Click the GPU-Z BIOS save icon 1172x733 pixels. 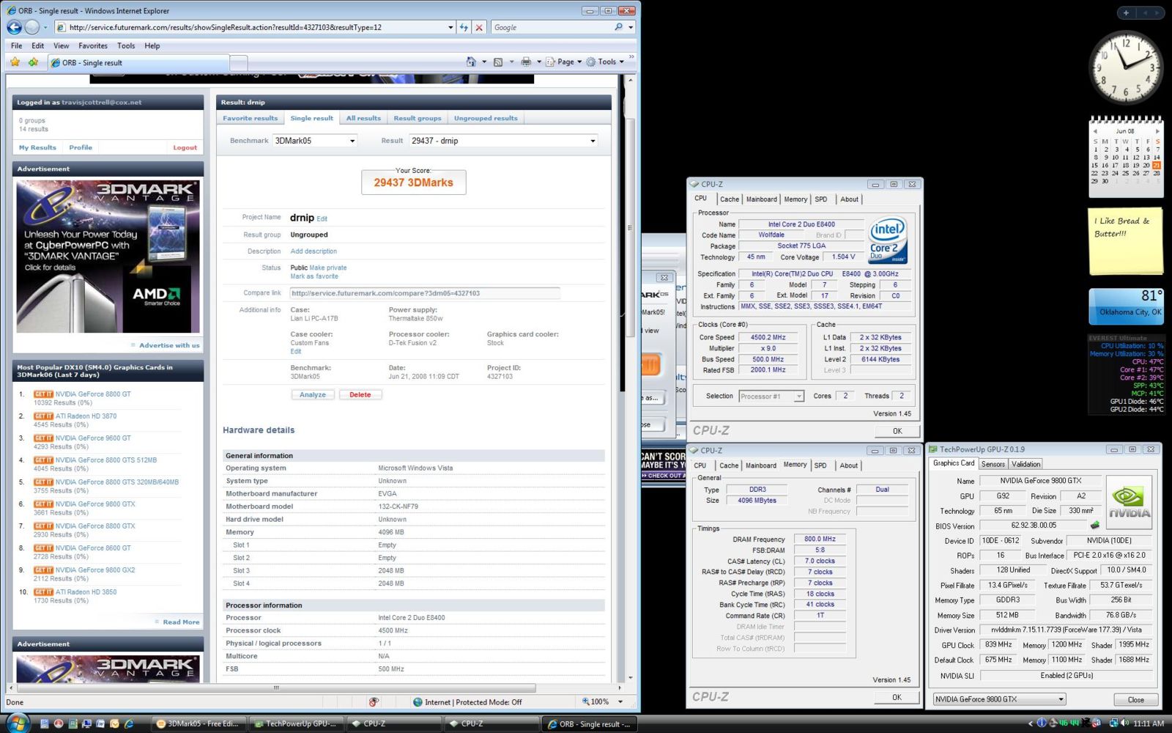[1095, 525]
